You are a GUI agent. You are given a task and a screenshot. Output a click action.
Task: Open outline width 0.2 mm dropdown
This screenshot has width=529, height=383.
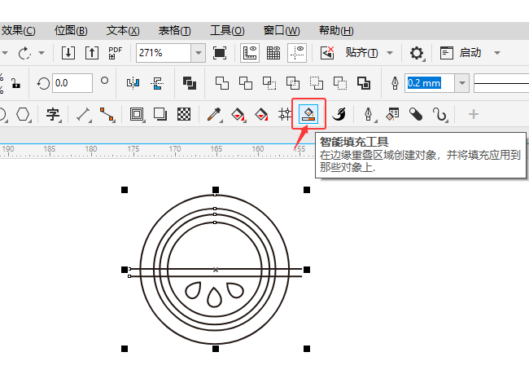point(462,83)
